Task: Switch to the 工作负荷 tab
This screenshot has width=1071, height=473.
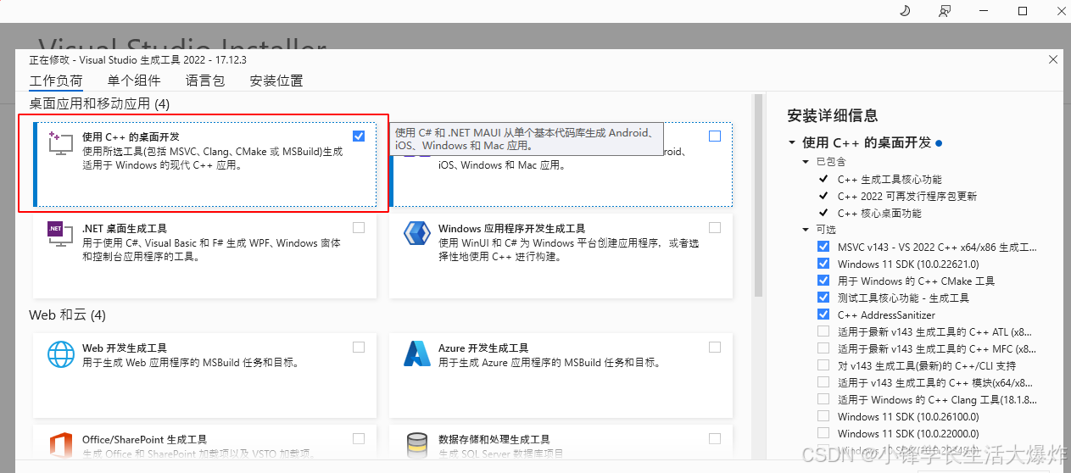Action: coord(56,81)
